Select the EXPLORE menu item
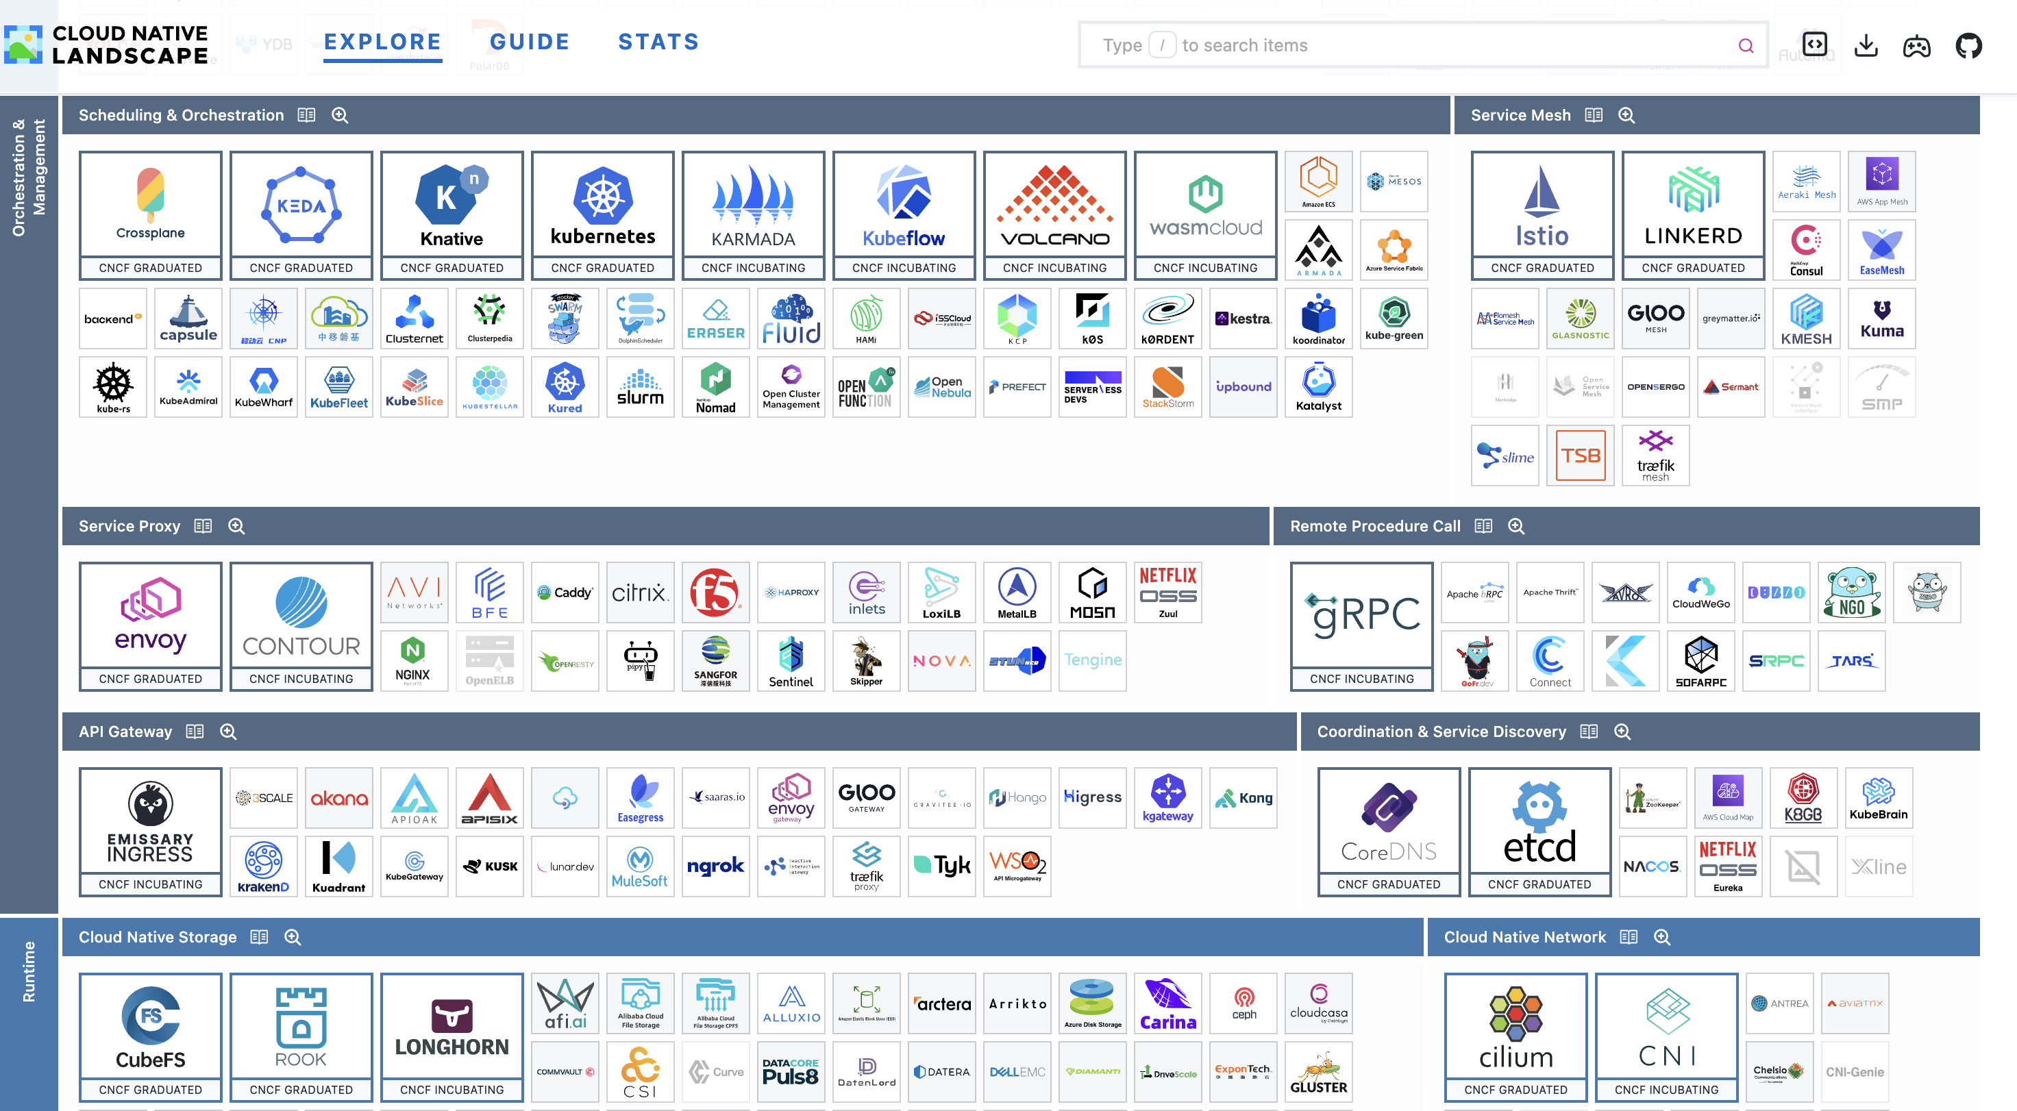2017x1111 pixels. pyautogui.click(x=382, y=42)
